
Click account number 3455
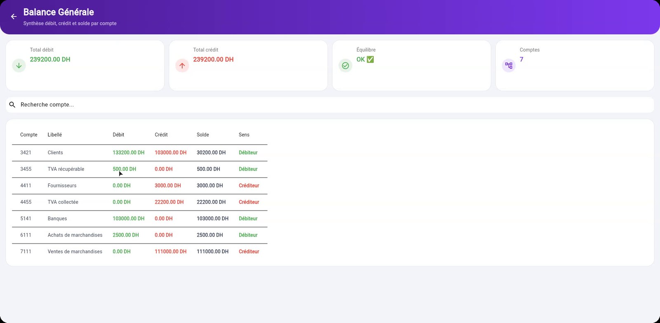tap(26, 169)
